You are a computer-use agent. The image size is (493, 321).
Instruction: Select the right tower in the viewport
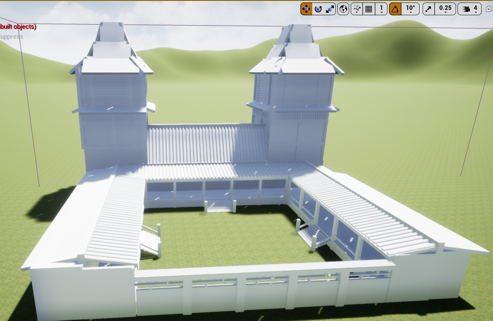pyautogui.click(x=296, y=113)
